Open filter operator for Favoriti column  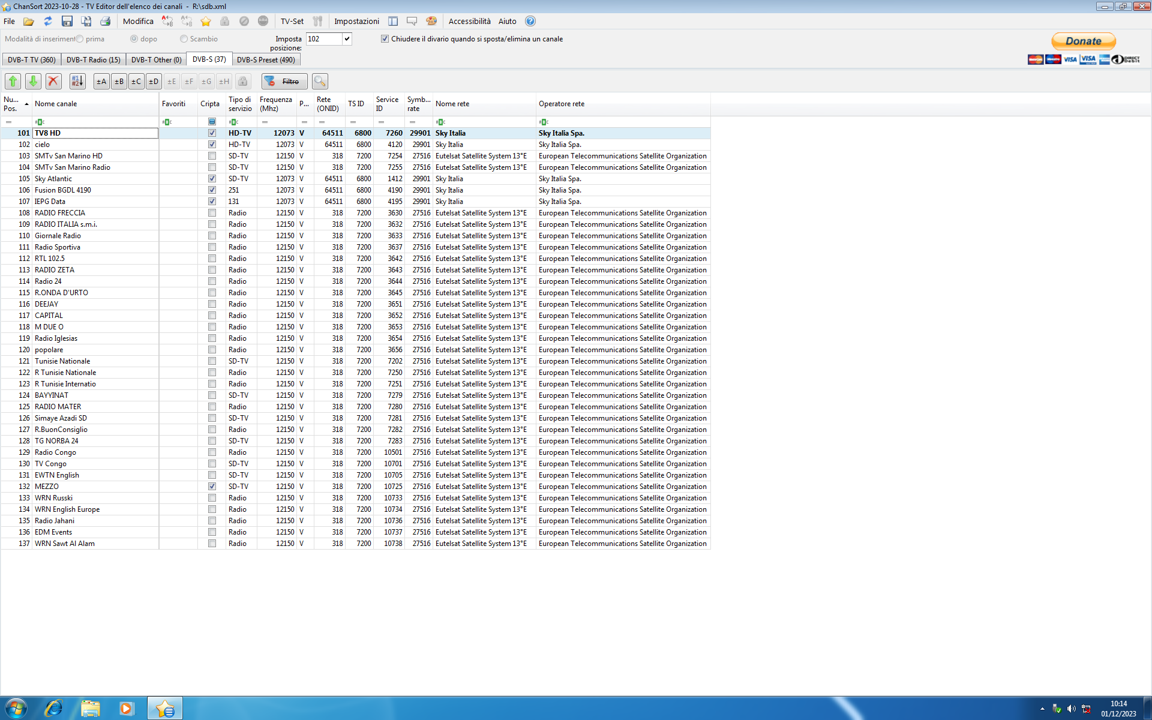click(167, 122)
